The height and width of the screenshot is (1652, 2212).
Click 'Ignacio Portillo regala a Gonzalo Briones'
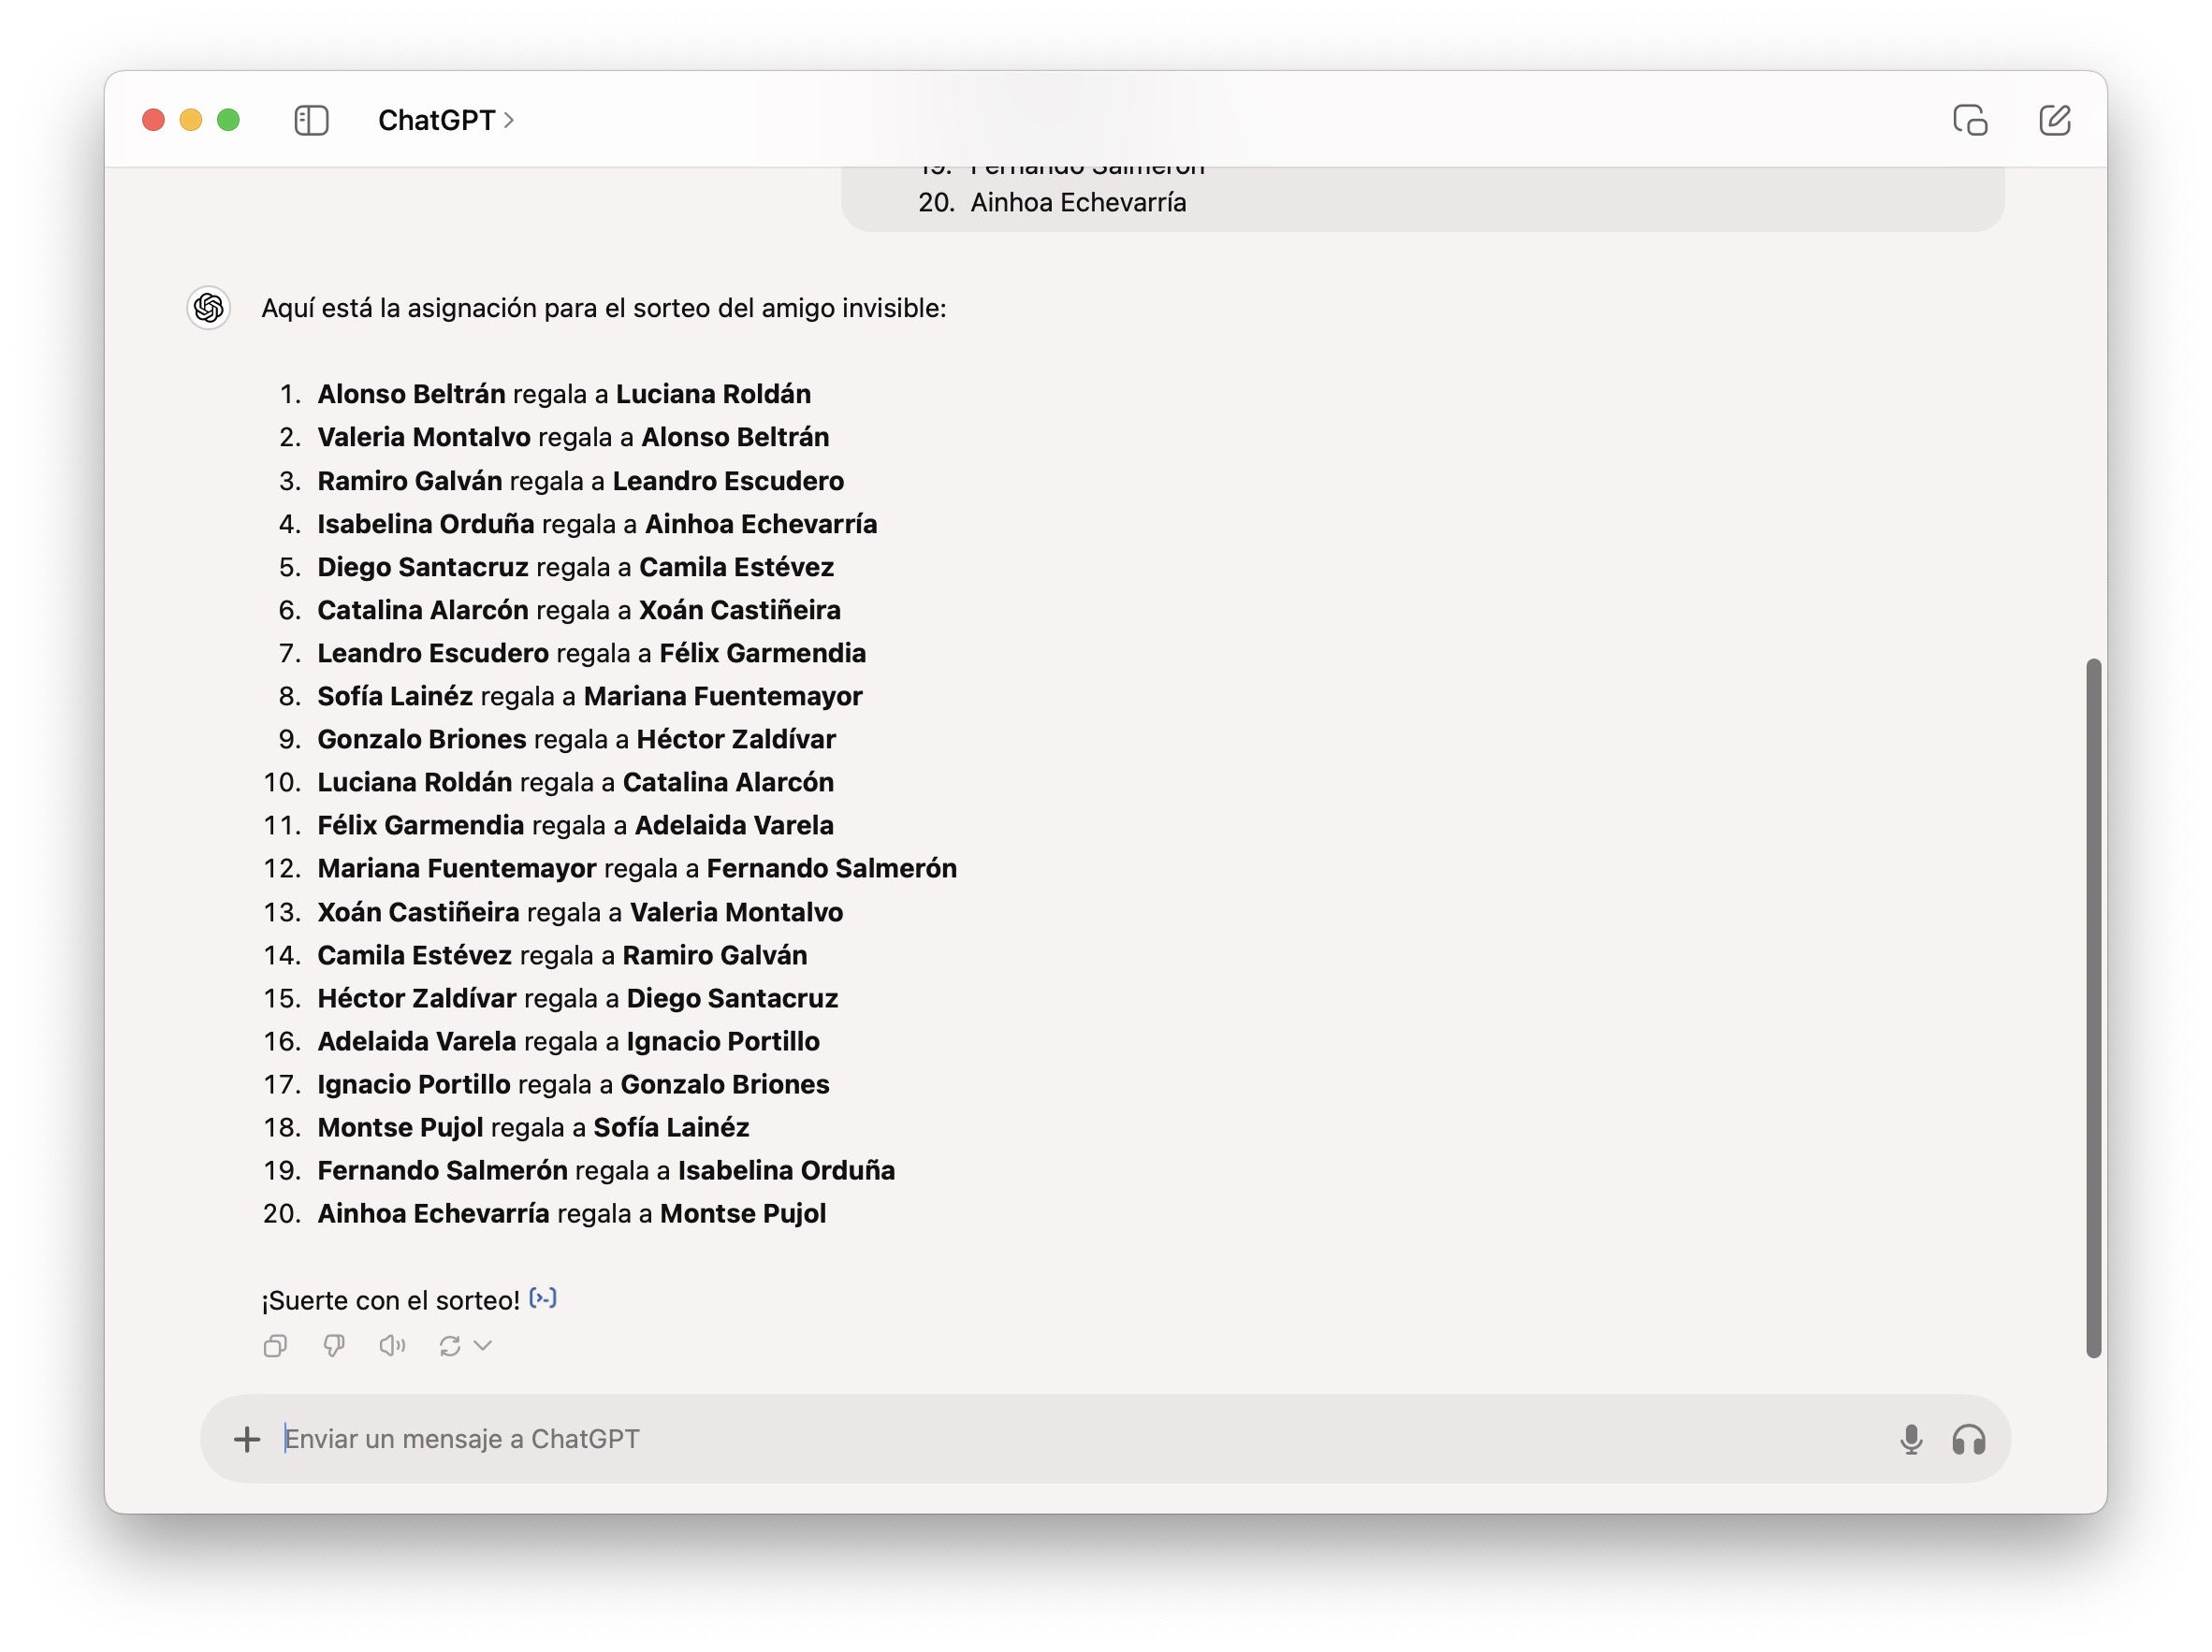click(x=574, y=1084)
